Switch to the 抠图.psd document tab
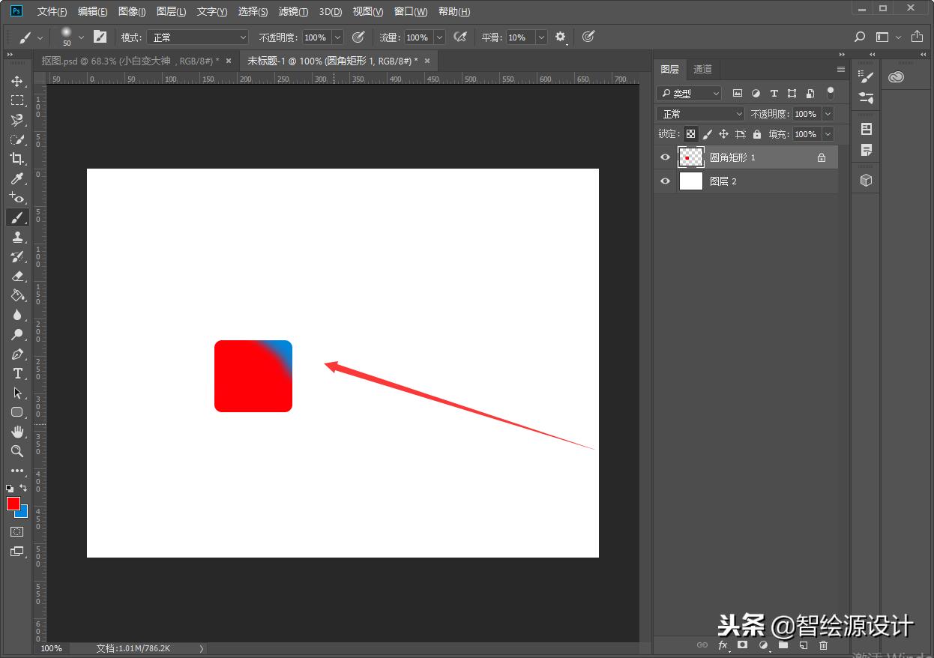 126,61
